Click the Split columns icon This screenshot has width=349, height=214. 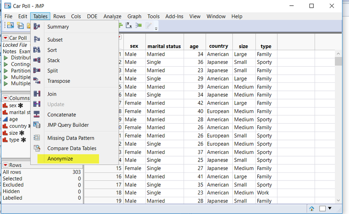[x=37, y=70]
